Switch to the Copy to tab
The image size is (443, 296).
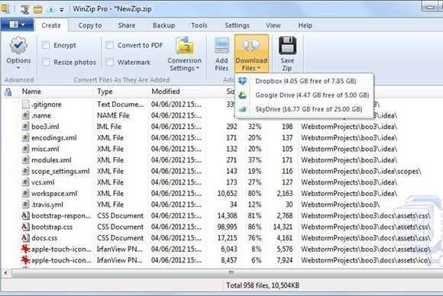click(x=90, y=25)
